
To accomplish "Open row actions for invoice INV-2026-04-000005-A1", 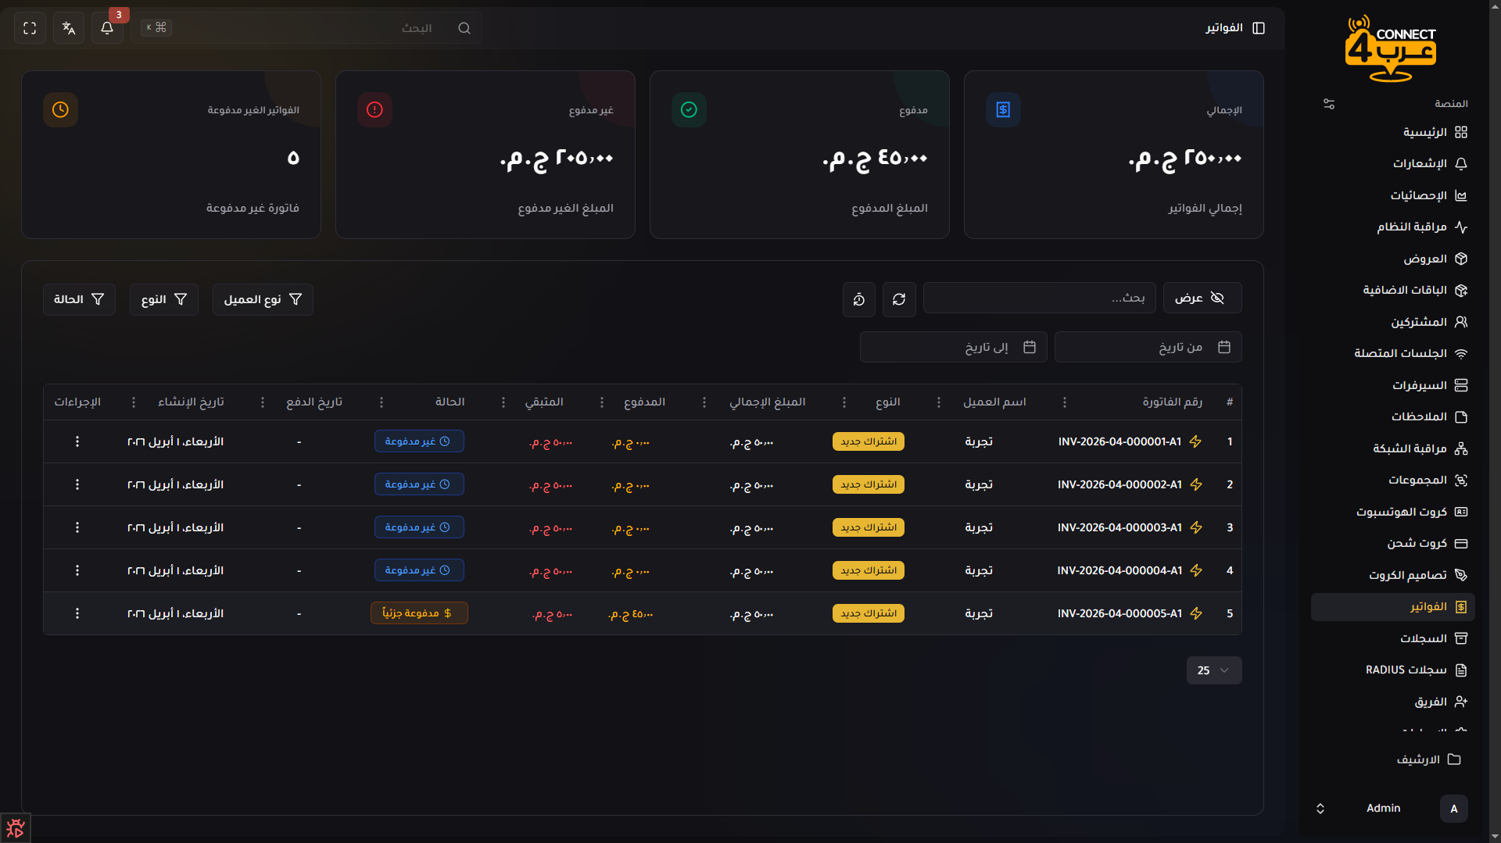I will [x=77, y=613].
